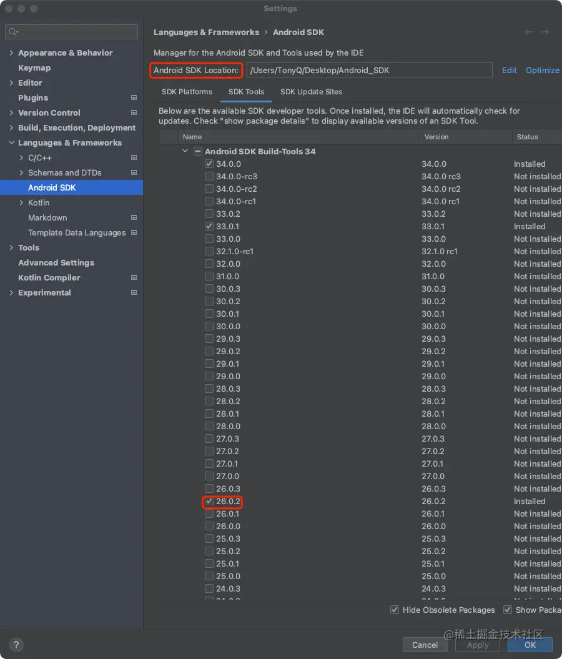The height and width of the screenshot is (659, 562).
Task: Click the Installed status for 26.0.2
Action: click(x=530, y=501)
